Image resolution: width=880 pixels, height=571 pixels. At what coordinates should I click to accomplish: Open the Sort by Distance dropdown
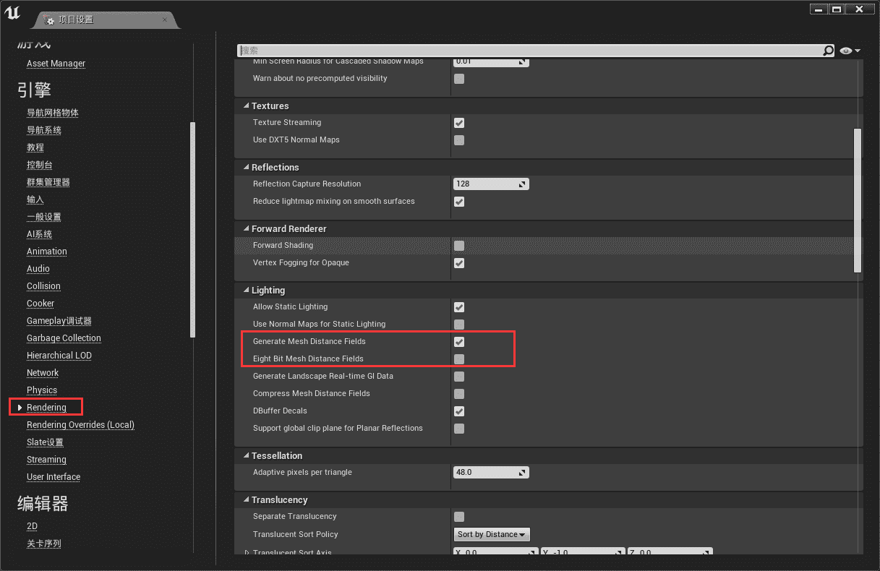[x=492, y=535]
